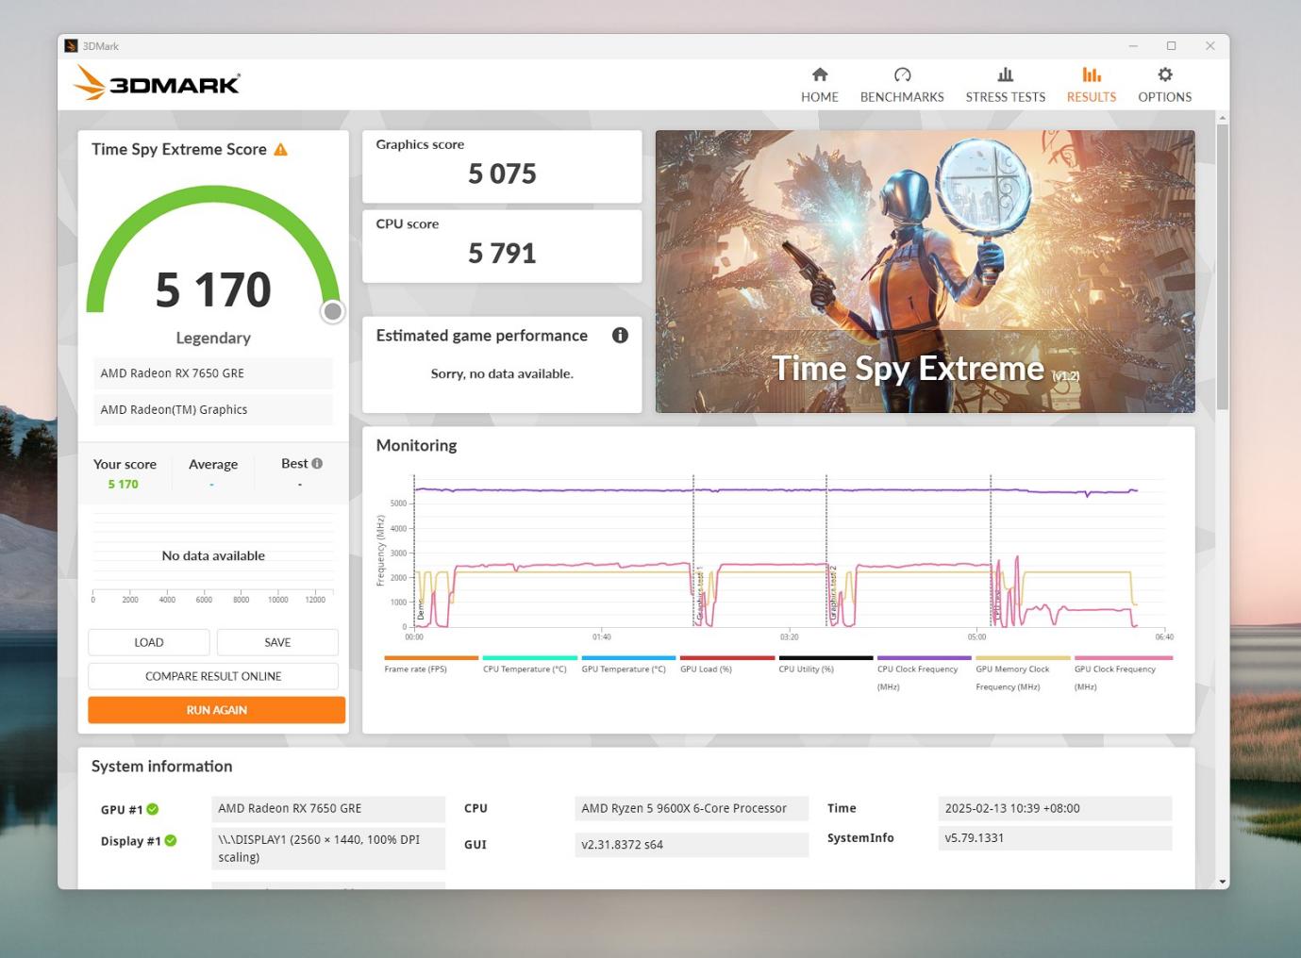
Task: Click the Graphics score value 5 075
Action: coord(502,173)
